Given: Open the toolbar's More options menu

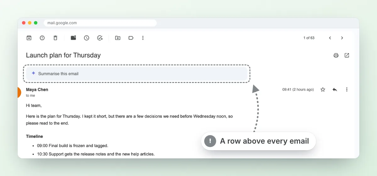Looking at the screenshot, I should pyautogui.click(x=143, y=38).
